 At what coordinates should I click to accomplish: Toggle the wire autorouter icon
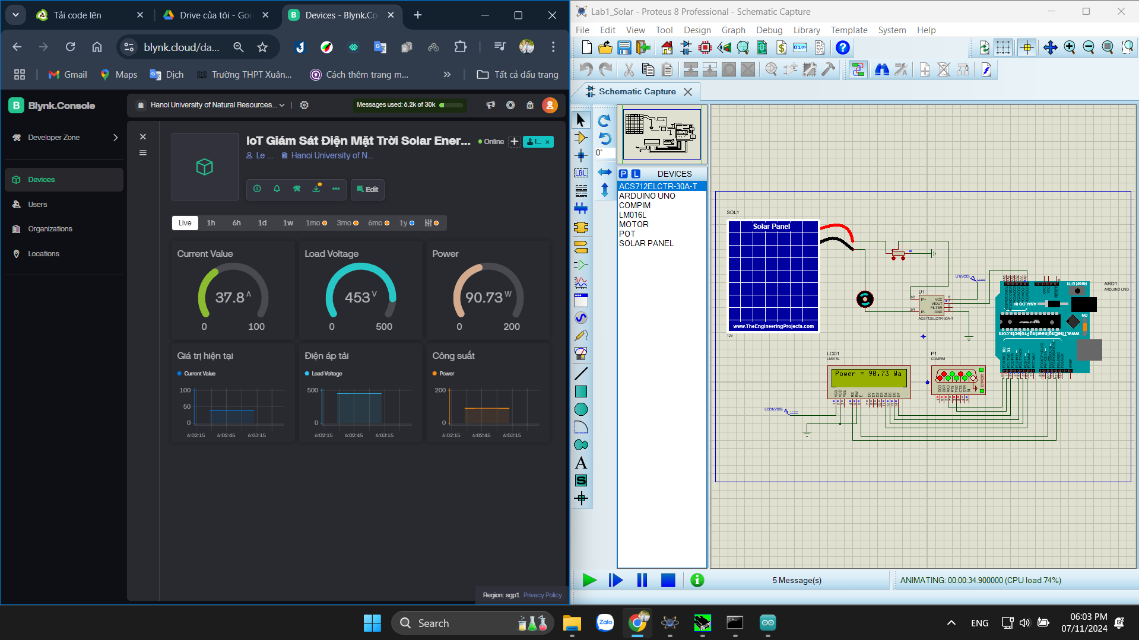pos(858,70)
